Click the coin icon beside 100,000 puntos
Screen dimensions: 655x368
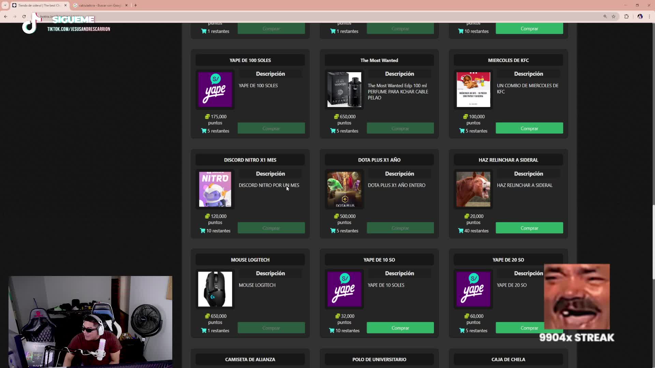465,117
